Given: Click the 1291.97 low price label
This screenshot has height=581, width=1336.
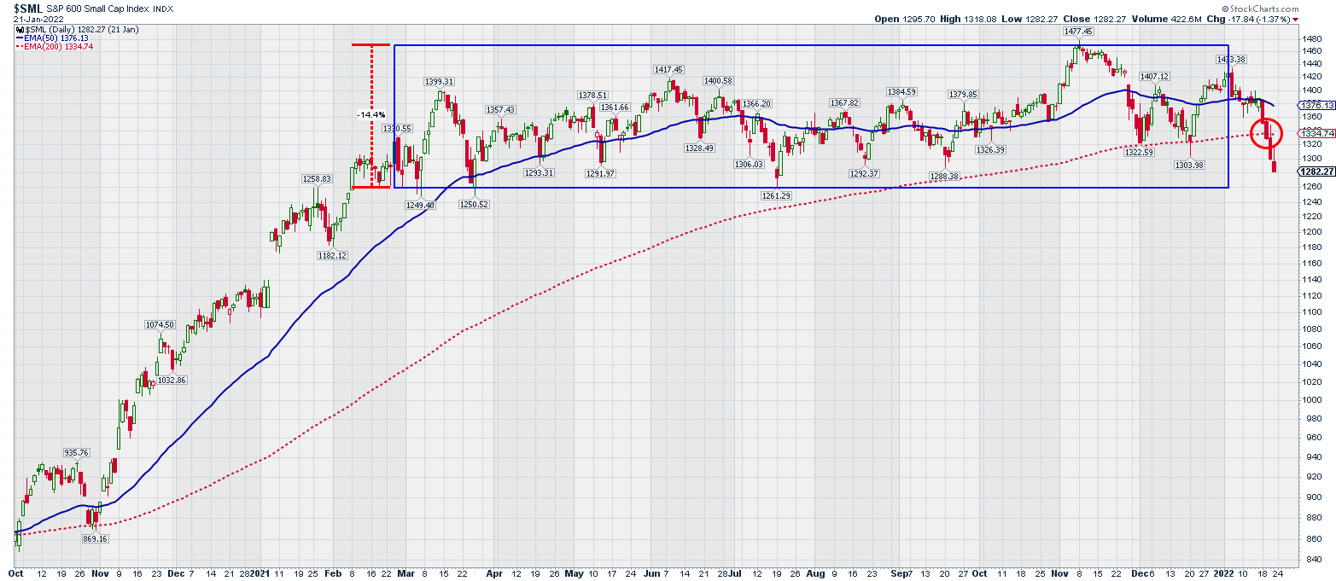Looking at the screenshot, I should coord(600,173).
